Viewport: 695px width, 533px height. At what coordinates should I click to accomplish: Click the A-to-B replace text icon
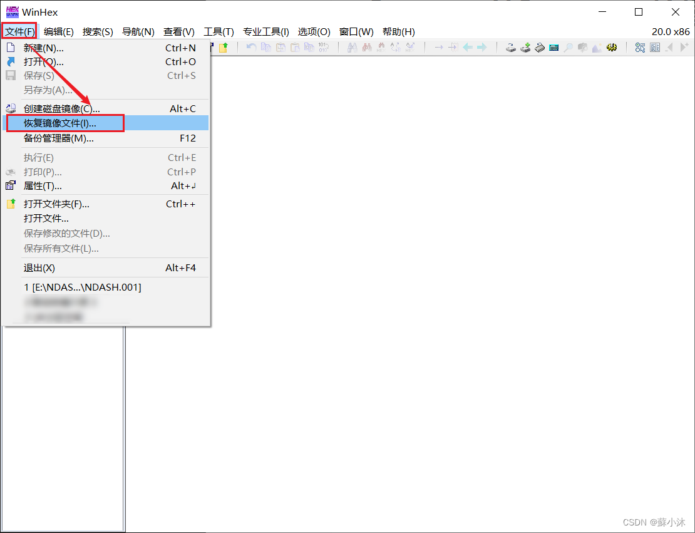tap(395, 47)
